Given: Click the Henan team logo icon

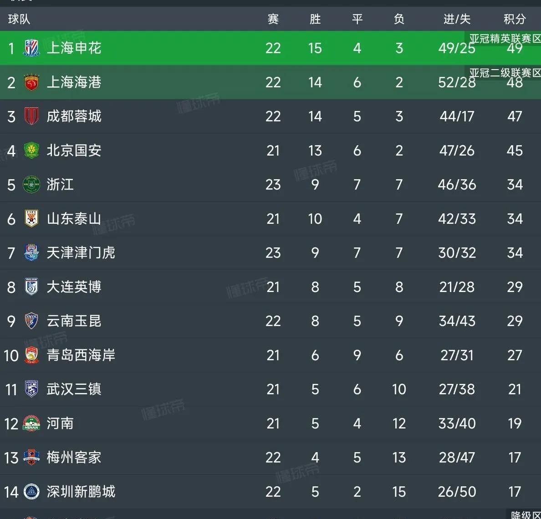Looking at the screenshot, I should [31, 423].
